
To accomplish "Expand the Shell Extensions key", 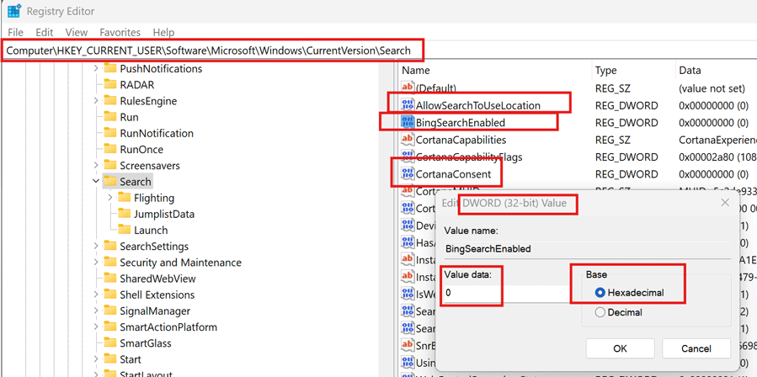I will (x=96, y=295).
